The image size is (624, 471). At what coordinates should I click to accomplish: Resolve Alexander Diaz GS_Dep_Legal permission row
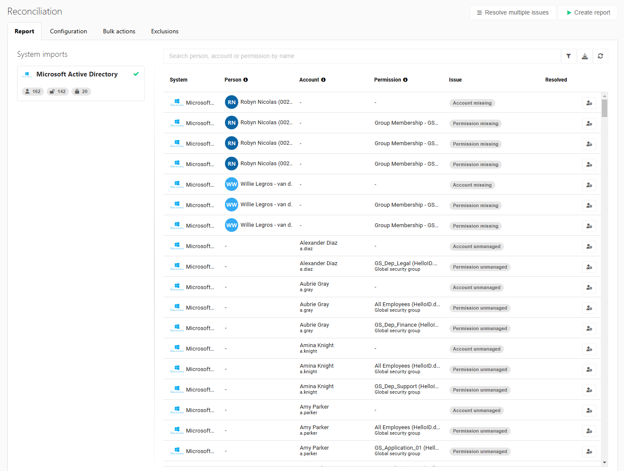(x=589, y=267)
